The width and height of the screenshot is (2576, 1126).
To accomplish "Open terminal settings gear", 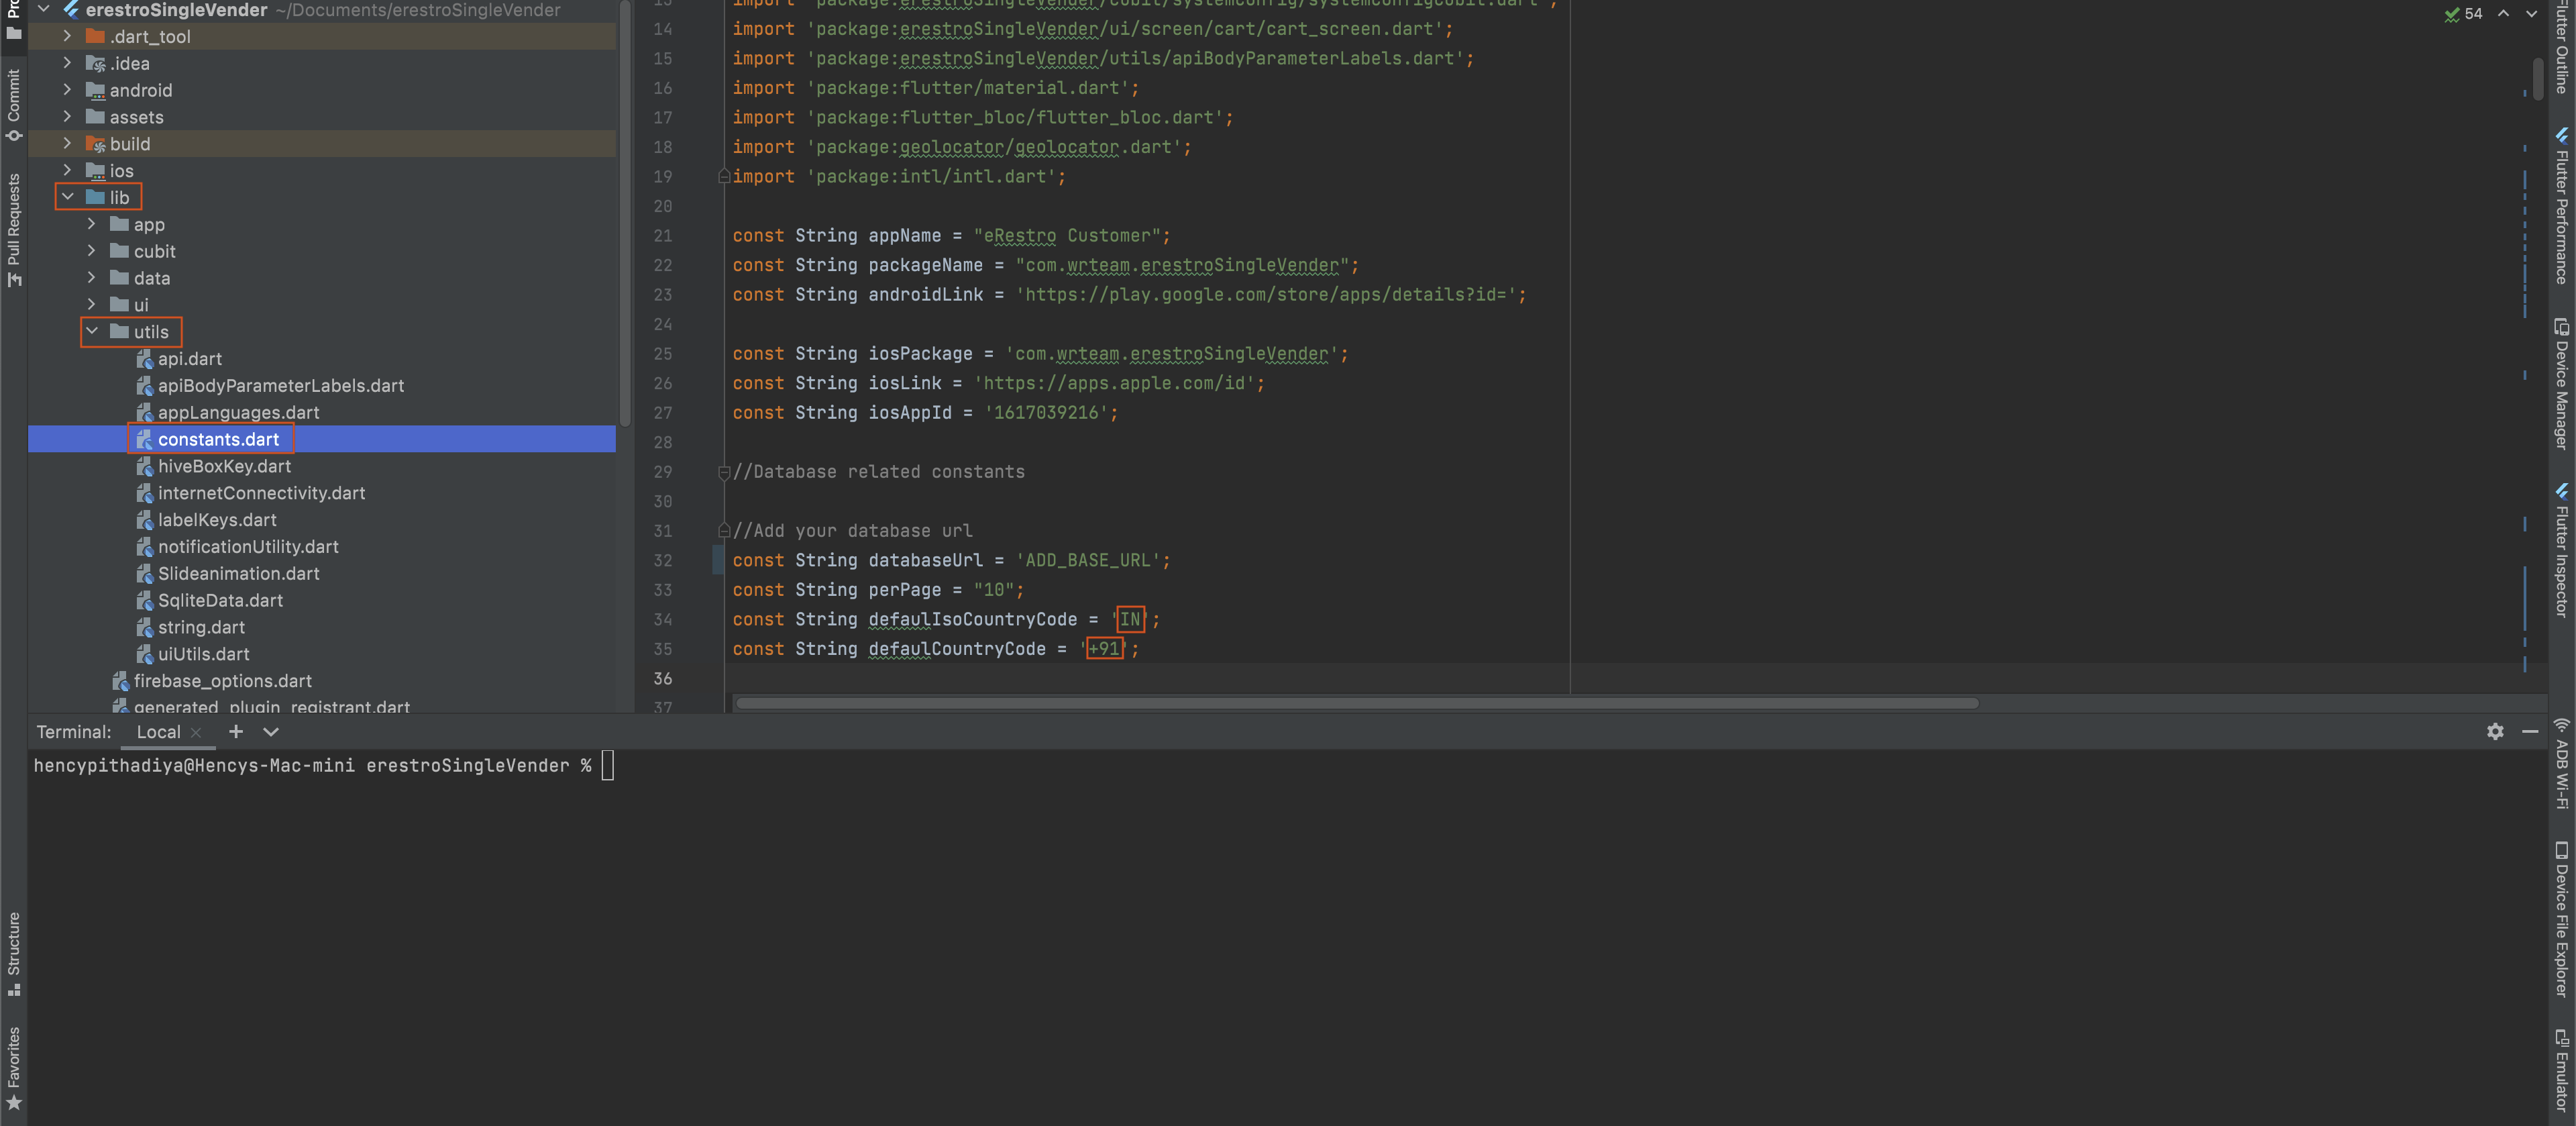I will point(2495,732).
